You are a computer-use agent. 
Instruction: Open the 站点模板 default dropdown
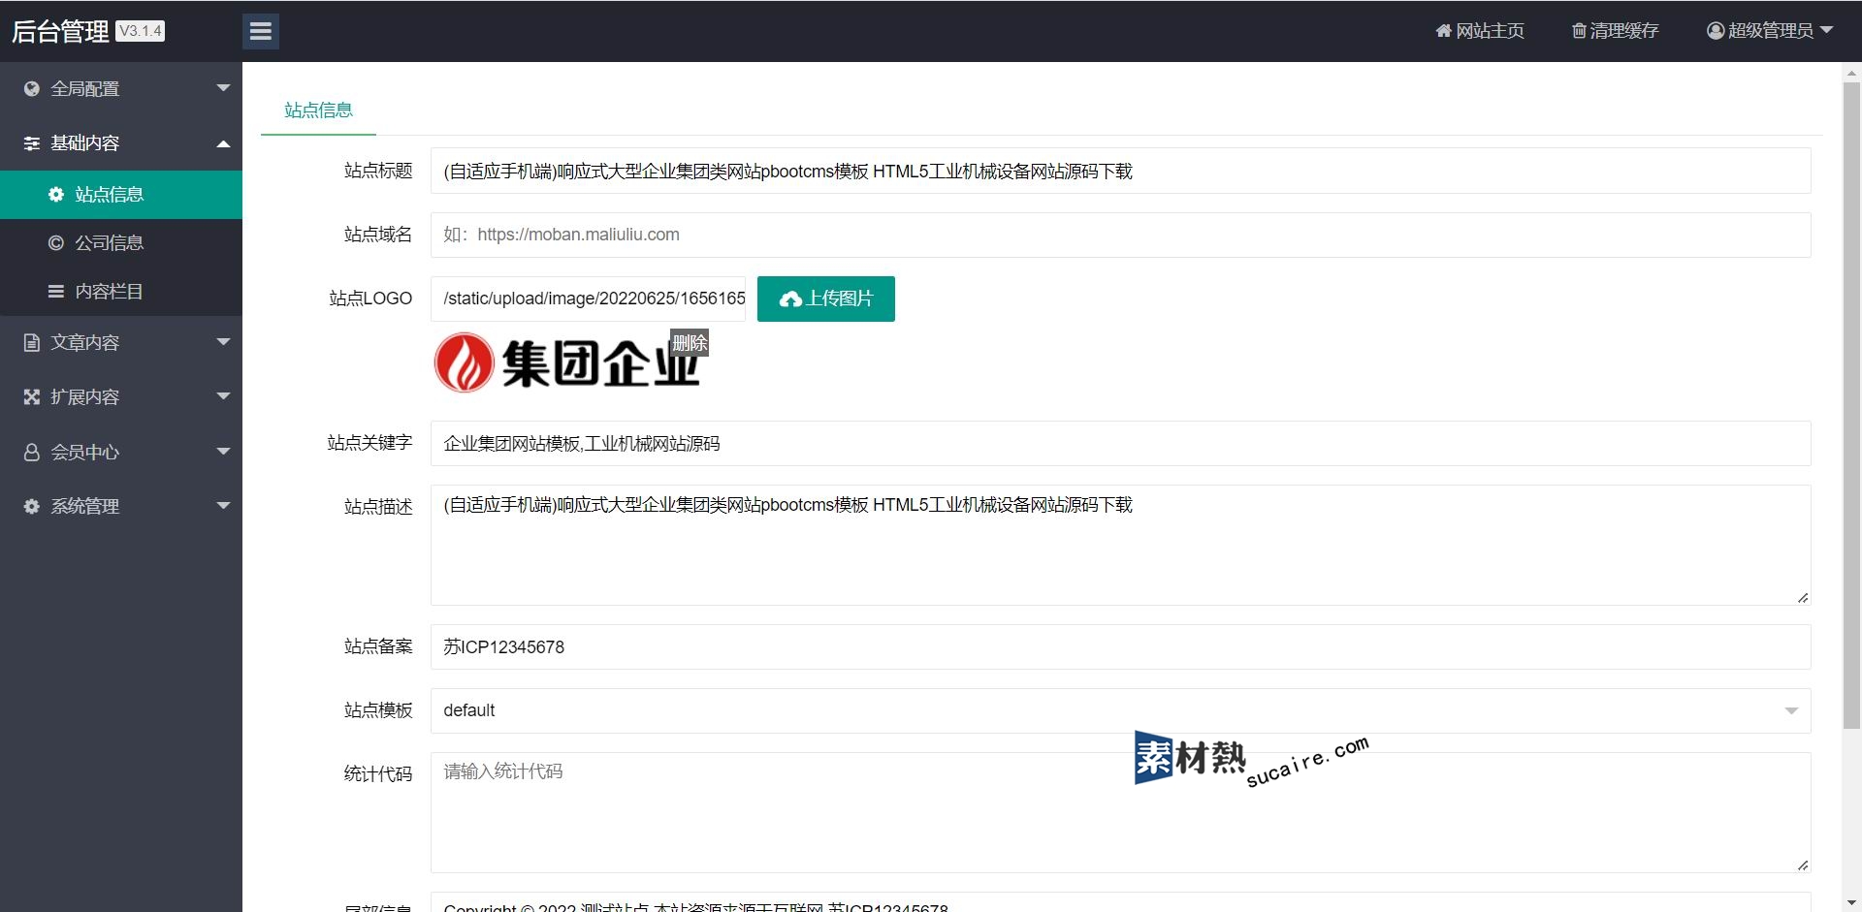(1120, 710)
